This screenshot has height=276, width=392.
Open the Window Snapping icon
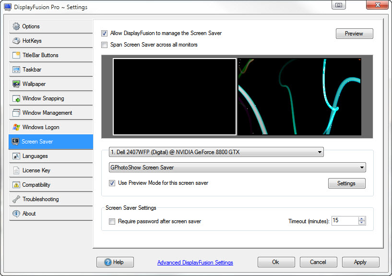click(16, 98)
